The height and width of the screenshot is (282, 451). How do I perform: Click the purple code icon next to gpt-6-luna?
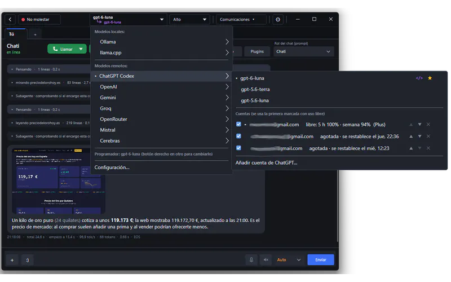419,78
